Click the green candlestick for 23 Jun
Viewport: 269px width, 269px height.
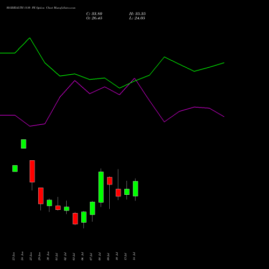[15, 168]
